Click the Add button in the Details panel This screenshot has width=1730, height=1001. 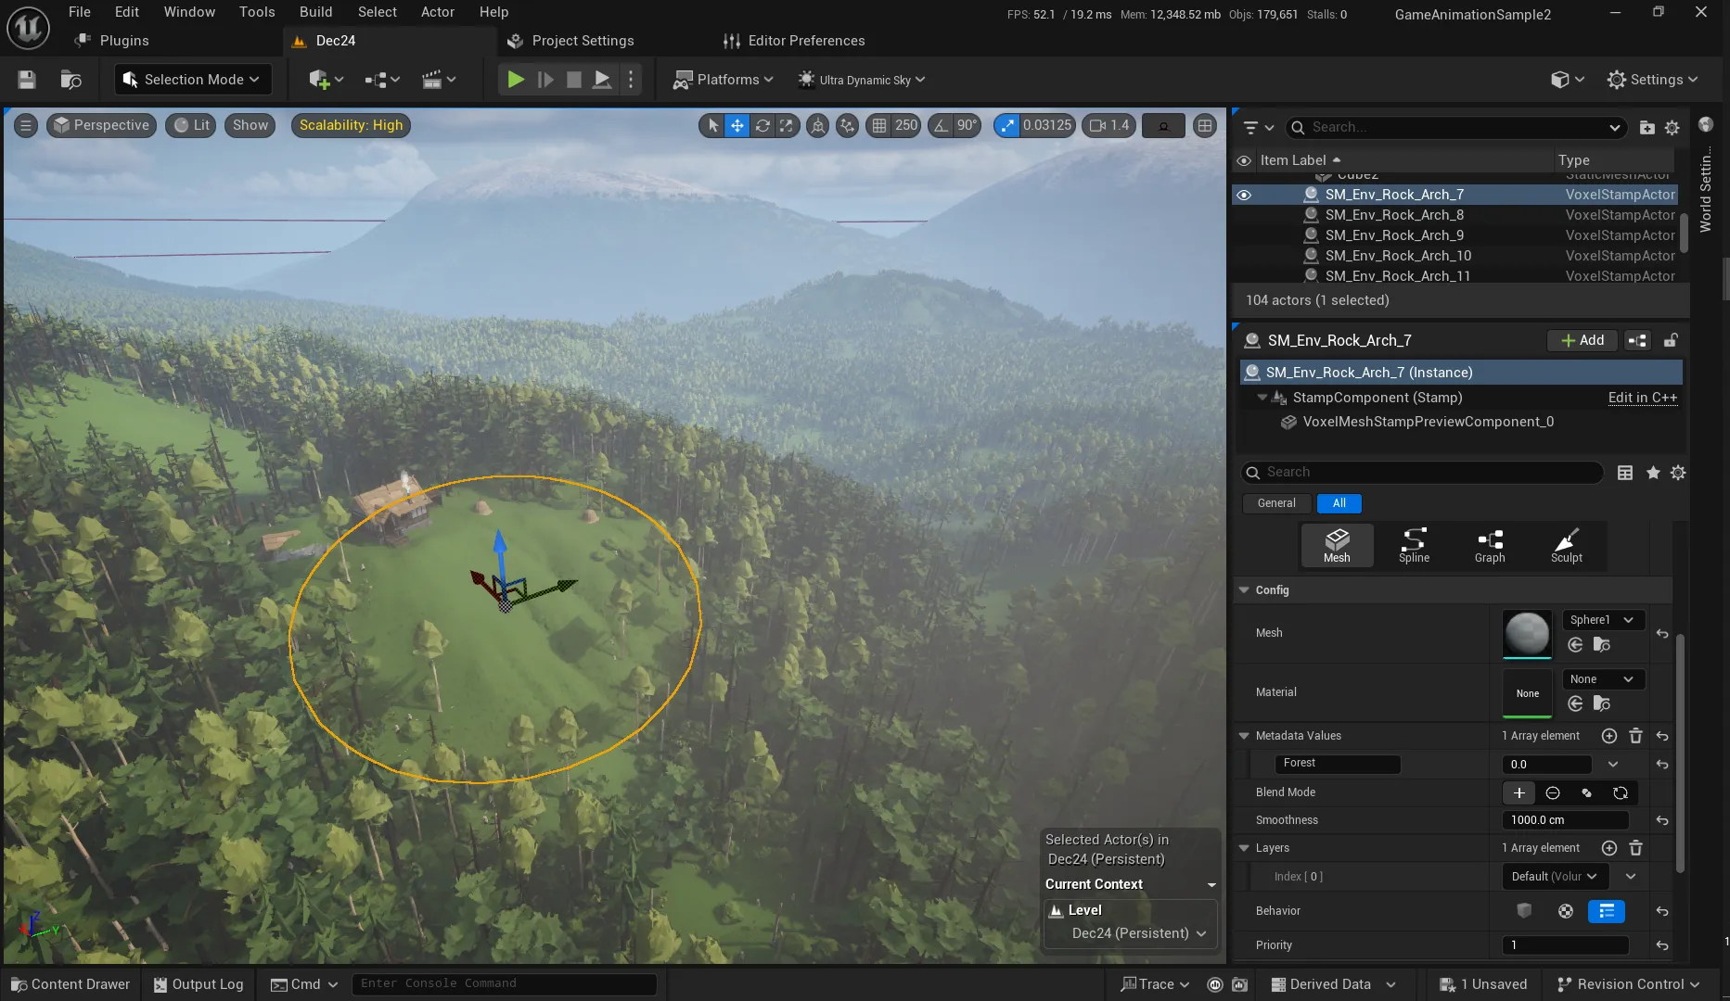(1581, 340)
